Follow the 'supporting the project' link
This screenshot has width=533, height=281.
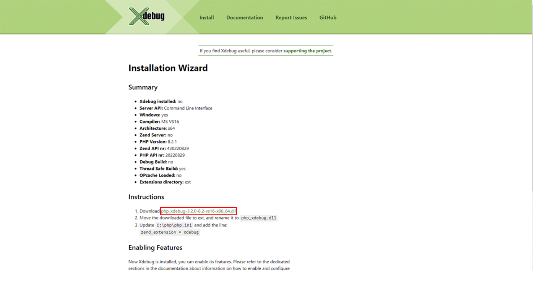click(x=307, y=51)
